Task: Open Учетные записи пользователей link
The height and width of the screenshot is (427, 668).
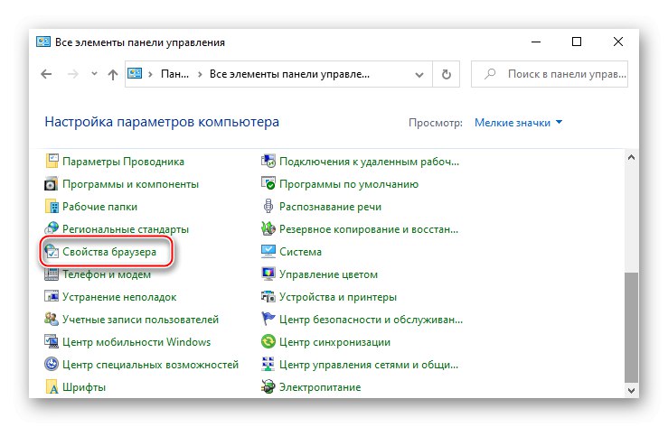Action: [x=141, y=320]
